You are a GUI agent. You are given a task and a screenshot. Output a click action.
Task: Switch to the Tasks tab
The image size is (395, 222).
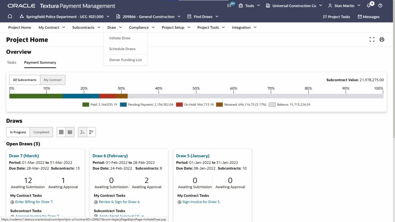point(12,63)
